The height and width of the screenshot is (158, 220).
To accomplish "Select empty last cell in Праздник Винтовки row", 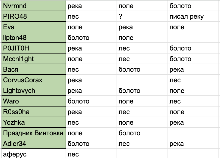I will coord(194,133).
